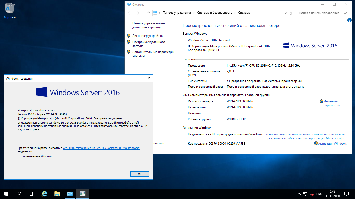Screen dimensions: 355x199
Task: Click Изменить параметры link
Action: point(331,103)
